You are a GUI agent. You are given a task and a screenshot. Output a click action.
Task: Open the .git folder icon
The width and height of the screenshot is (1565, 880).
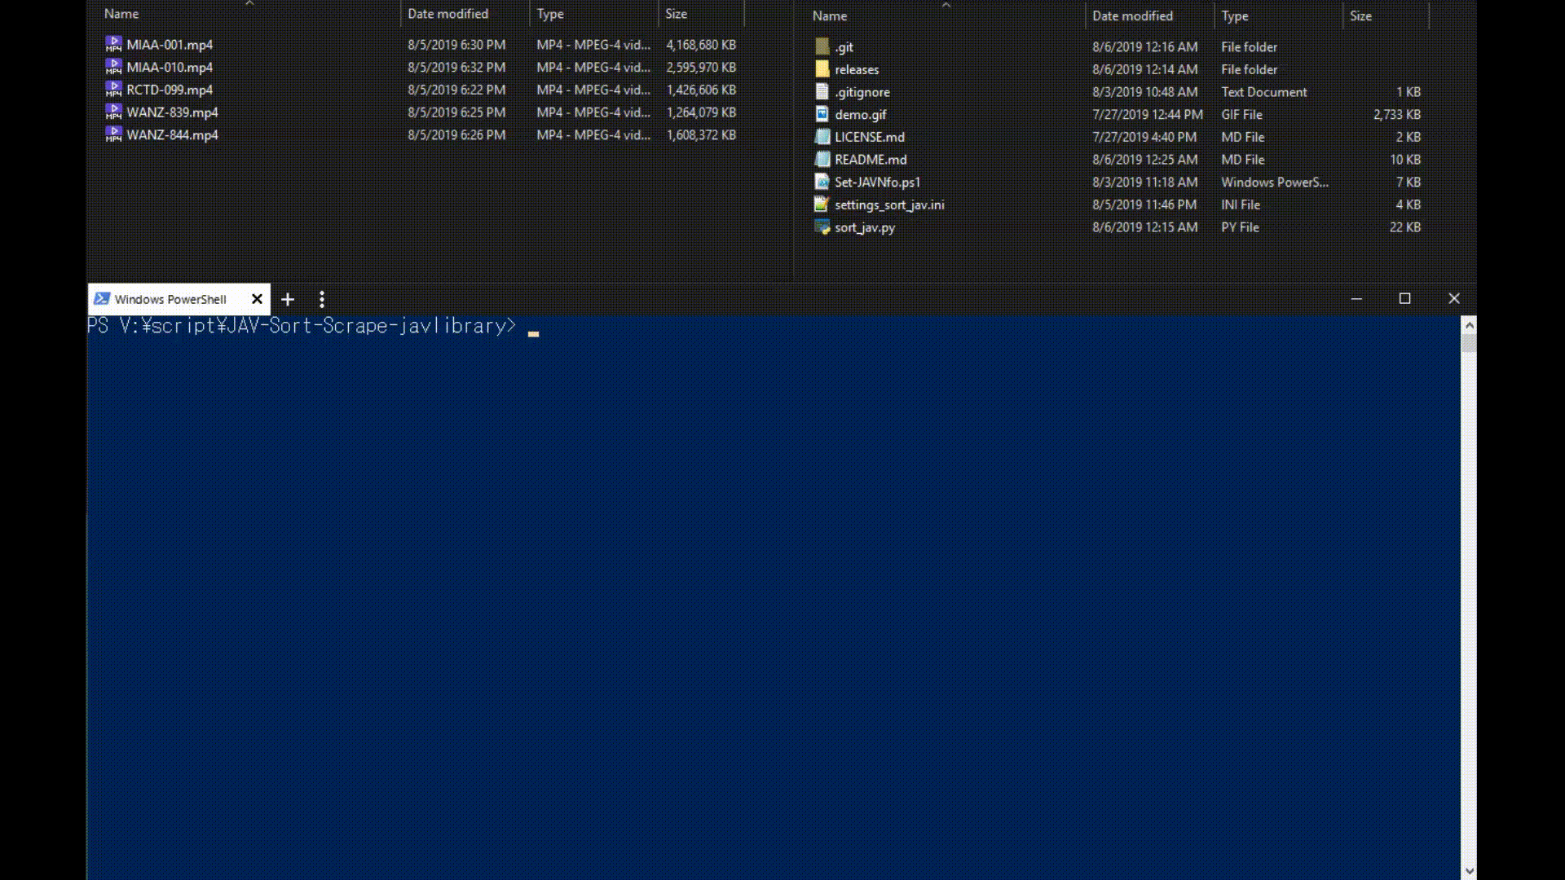[x=822, y=46]
